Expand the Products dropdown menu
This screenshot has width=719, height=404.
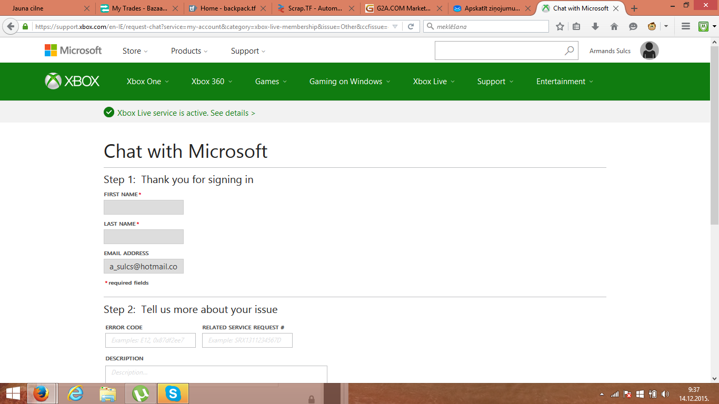189,50
